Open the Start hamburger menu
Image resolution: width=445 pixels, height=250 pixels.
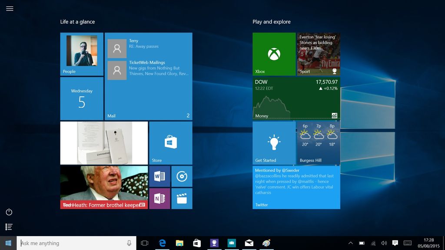coord(9,8)
